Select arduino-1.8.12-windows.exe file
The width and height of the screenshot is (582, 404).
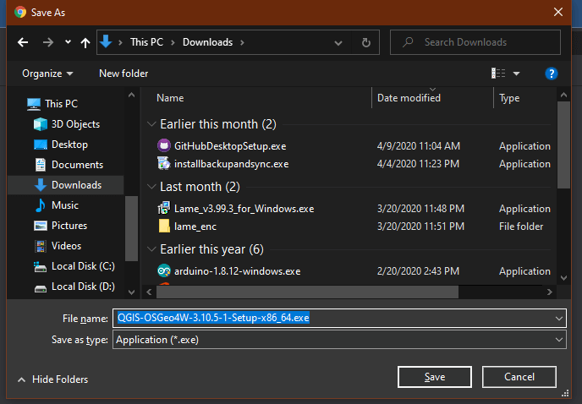[237, 271]
